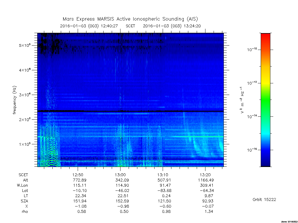
Task: Click the altitude value 342.09
Action: 122,180
